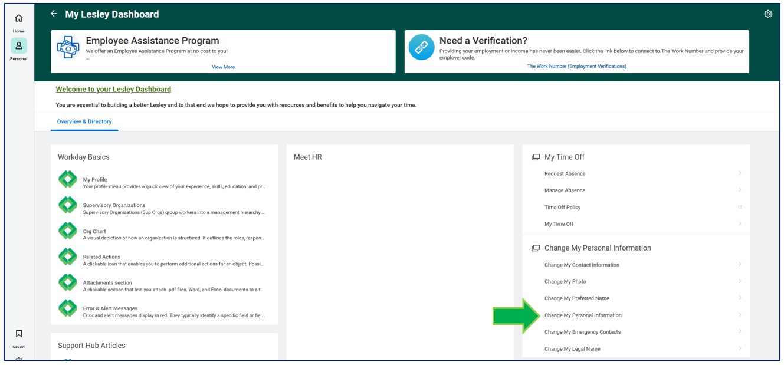Open the Home icon in sidebar
Viewport: 784px width, 365px height.
point(19,18)
